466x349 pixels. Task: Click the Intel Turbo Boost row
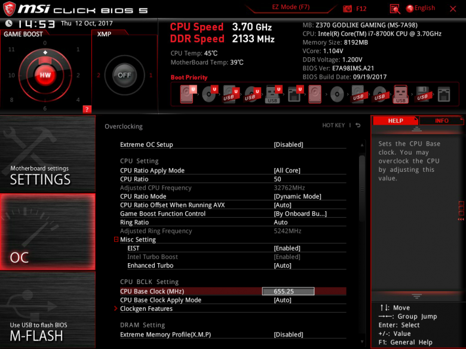(237, 257)
